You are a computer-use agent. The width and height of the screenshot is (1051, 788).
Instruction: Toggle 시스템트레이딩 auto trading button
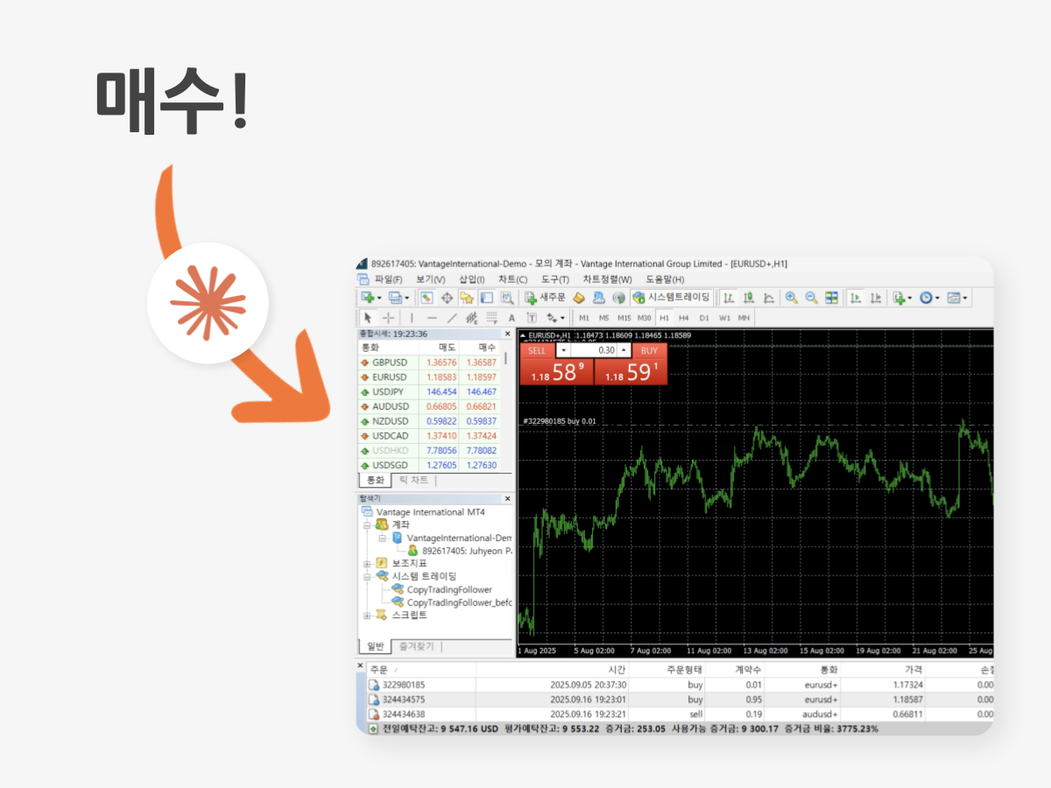(x=671, y=298)
